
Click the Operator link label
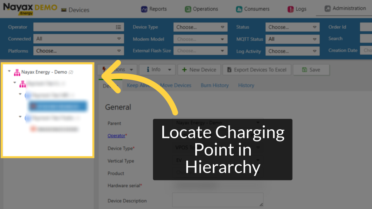pos(116,135)
